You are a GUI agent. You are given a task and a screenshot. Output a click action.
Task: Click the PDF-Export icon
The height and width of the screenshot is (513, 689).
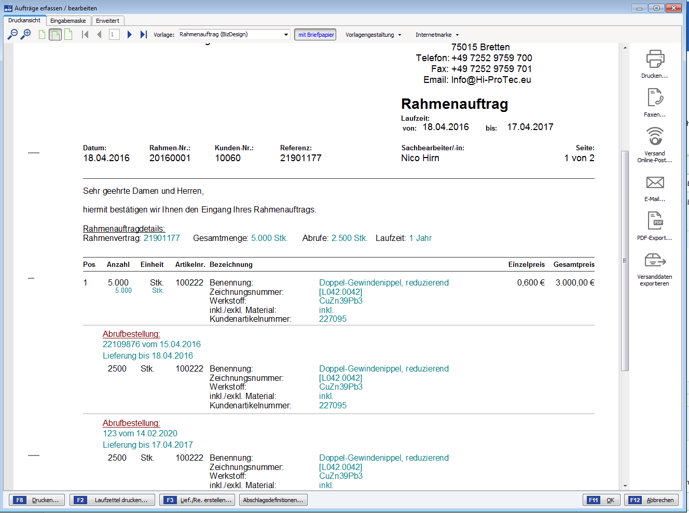click(x=655, y=221)
